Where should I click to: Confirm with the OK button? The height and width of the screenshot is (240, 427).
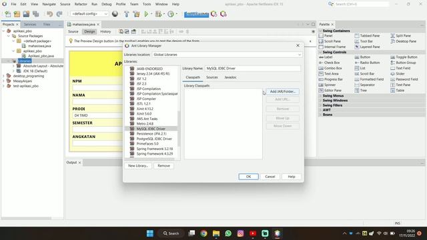point(248,177)
